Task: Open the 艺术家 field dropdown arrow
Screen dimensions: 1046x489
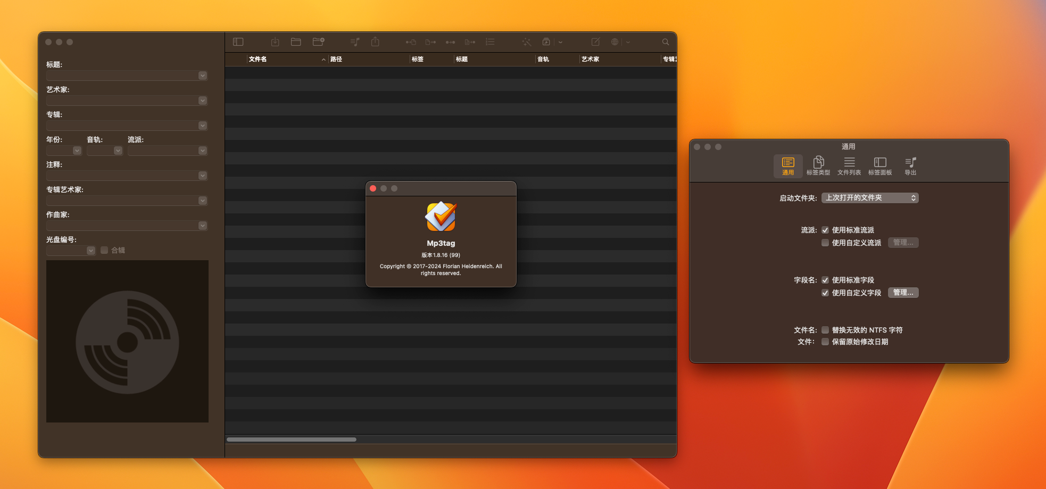Action: tap(203, 101)
